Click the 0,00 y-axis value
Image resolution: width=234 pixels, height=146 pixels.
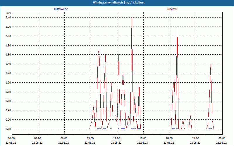[x=8, y=129]
